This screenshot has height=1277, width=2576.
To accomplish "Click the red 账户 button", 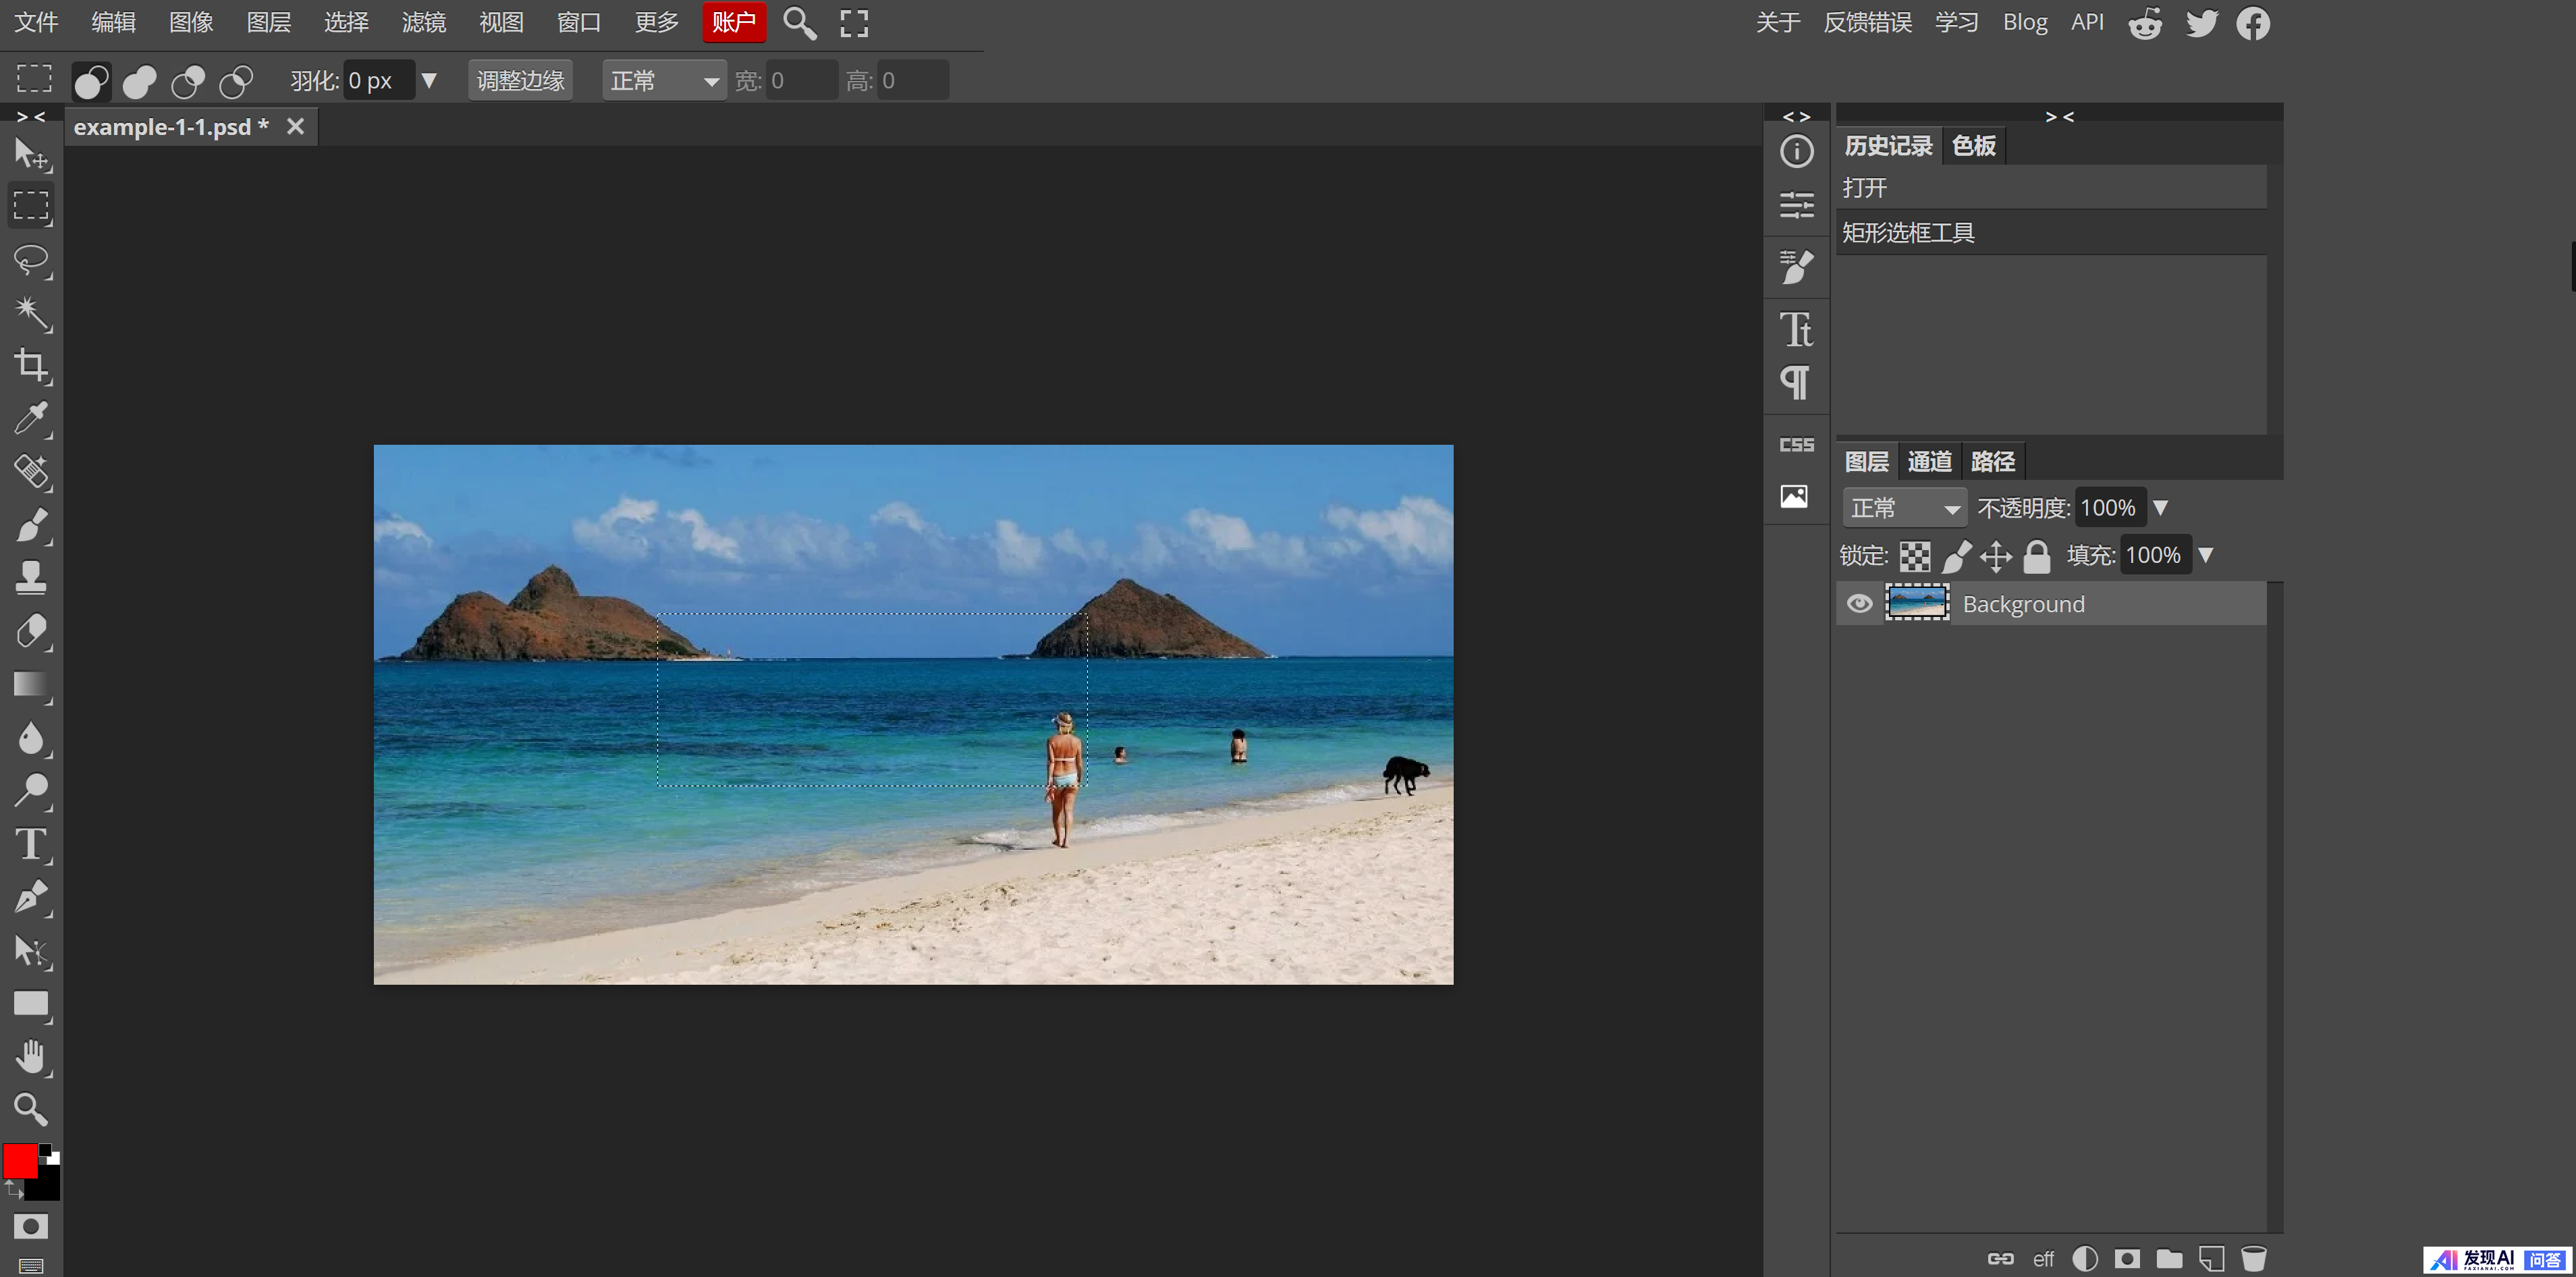I will pos(734,23).
